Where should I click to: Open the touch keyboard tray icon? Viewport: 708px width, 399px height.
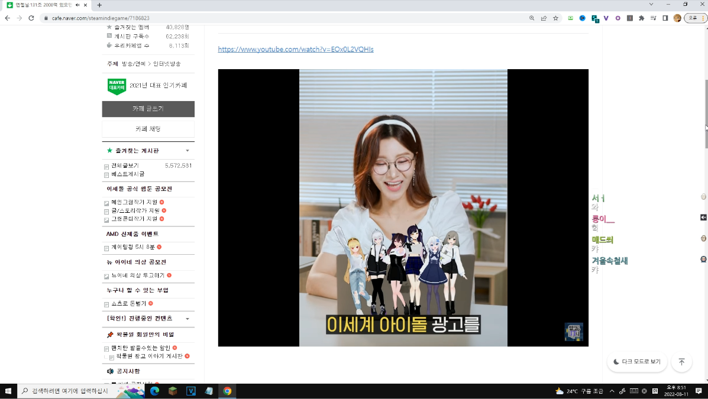tap(634, 391)
